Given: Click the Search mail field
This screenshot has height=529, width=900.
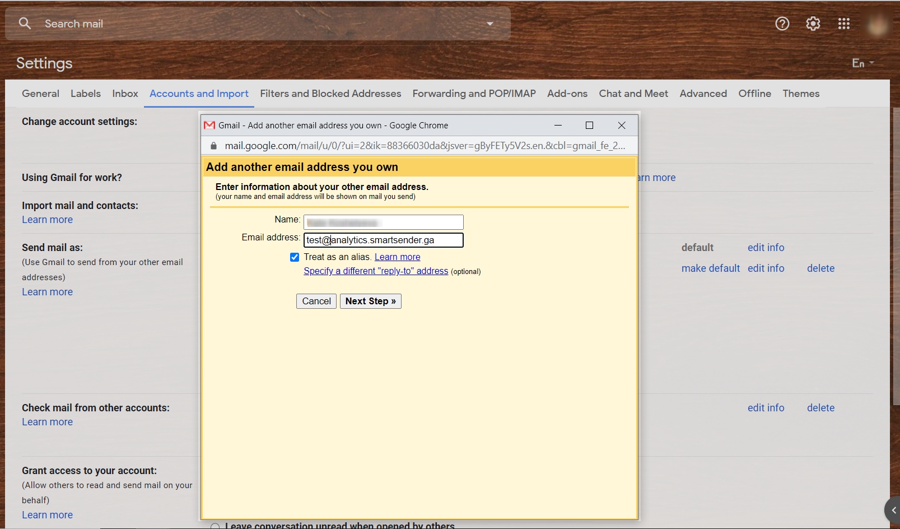Looking at the screenshot, I should coord(258,24).
